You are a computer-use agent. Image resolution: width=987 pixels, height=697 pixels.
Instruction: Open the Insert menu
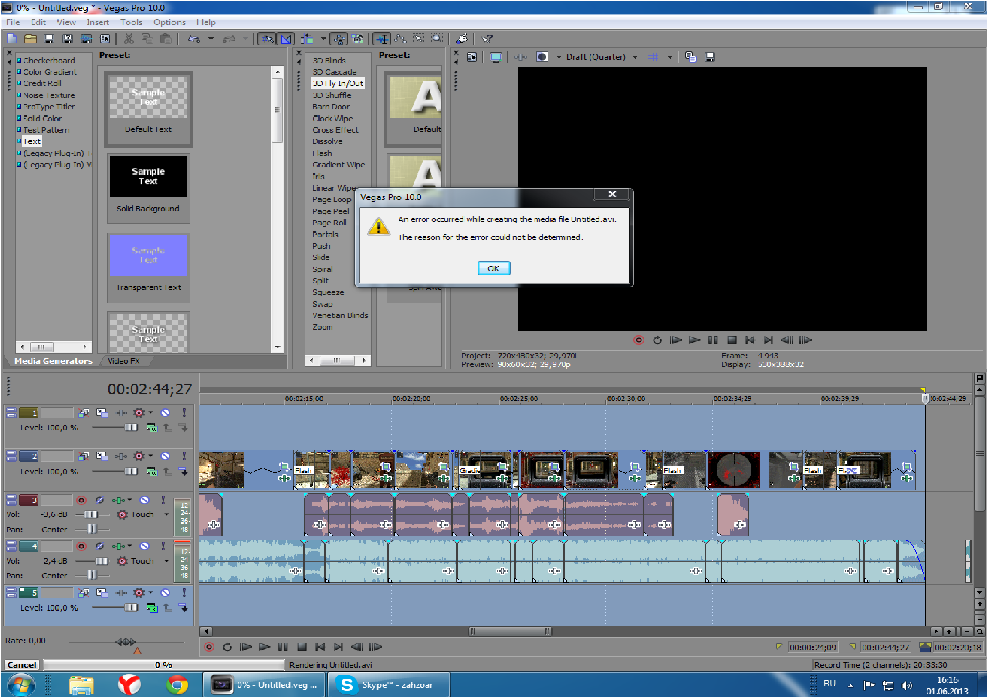click(x=98, y=22)
